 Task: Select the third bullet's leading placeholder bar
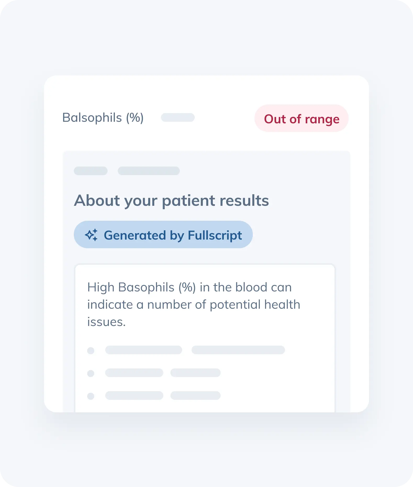tap(134, 396)
